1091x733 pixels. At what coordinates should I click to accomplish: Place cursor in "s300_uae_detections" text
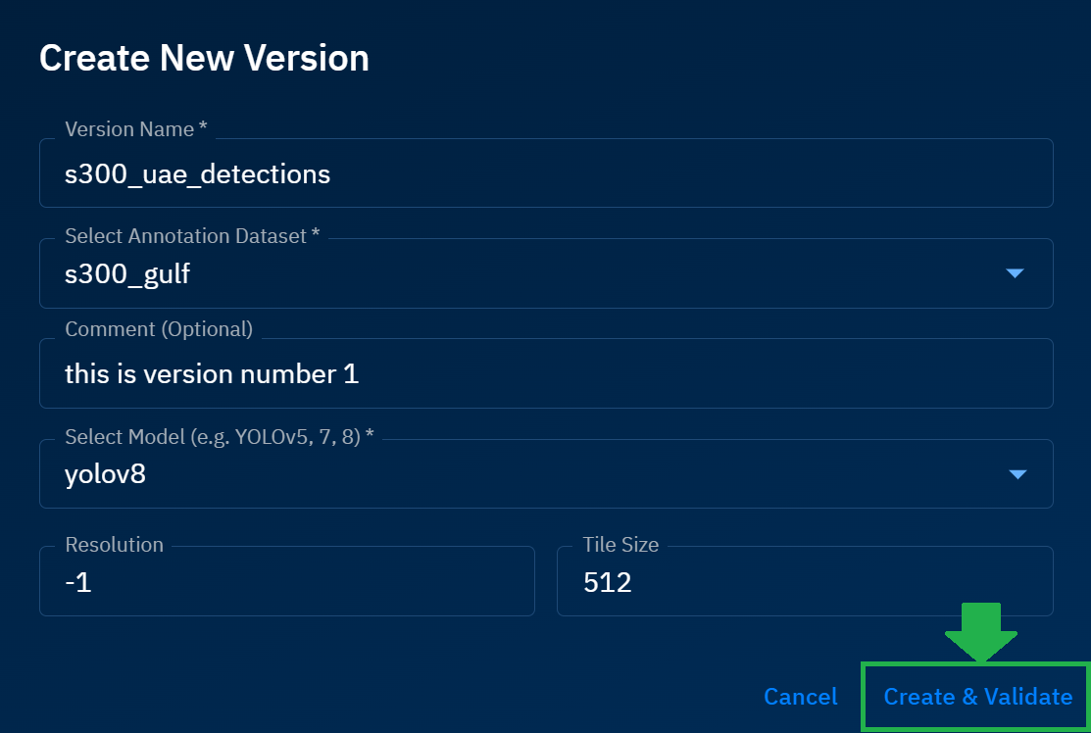197,174
